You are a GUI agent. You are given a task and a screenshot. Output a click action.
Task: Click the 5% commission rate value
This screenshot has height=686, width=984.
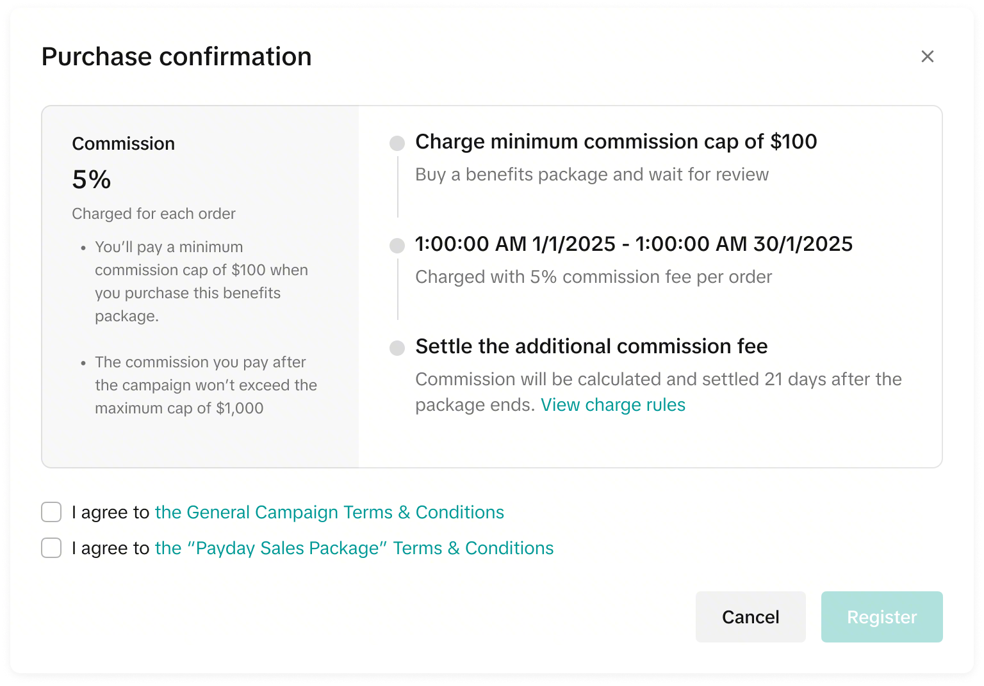[x=92, y=179]
